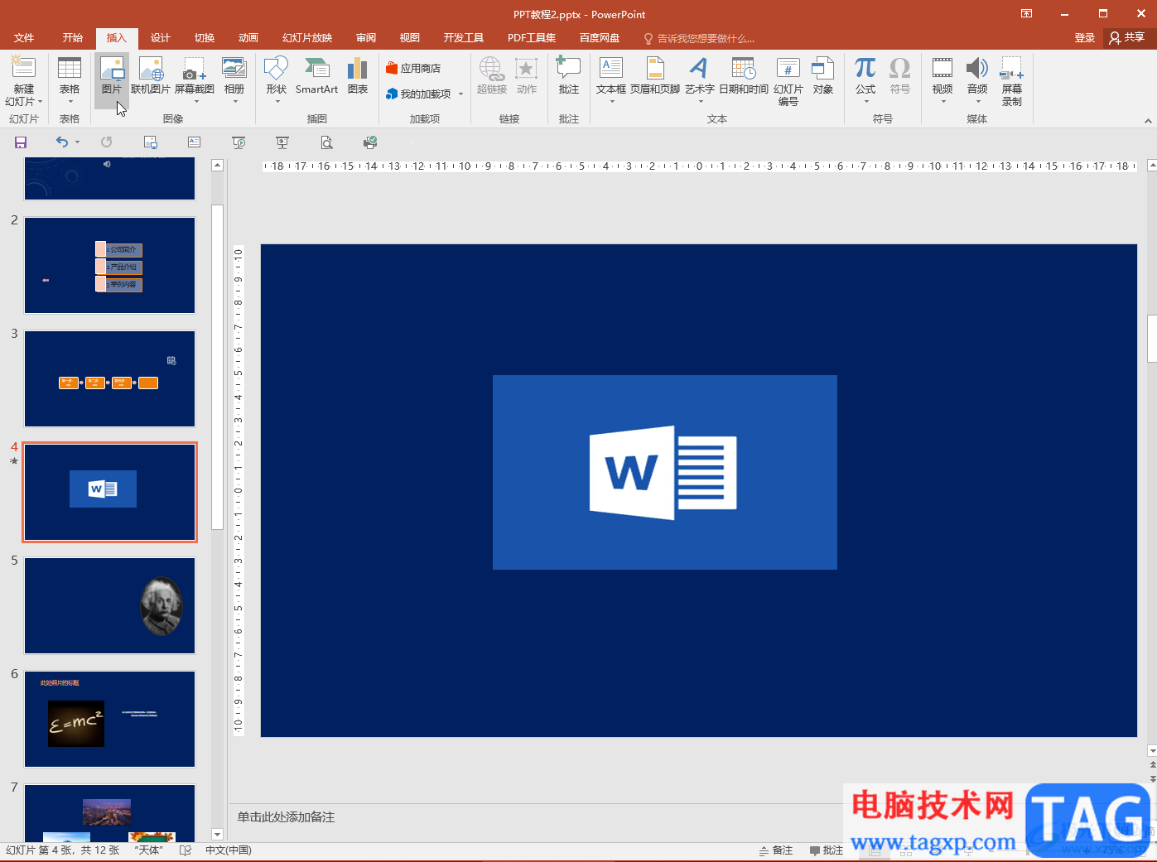1157x862 pixels.
Task: Switch to the 开始 Home tab
Action: tap(73, 38)
